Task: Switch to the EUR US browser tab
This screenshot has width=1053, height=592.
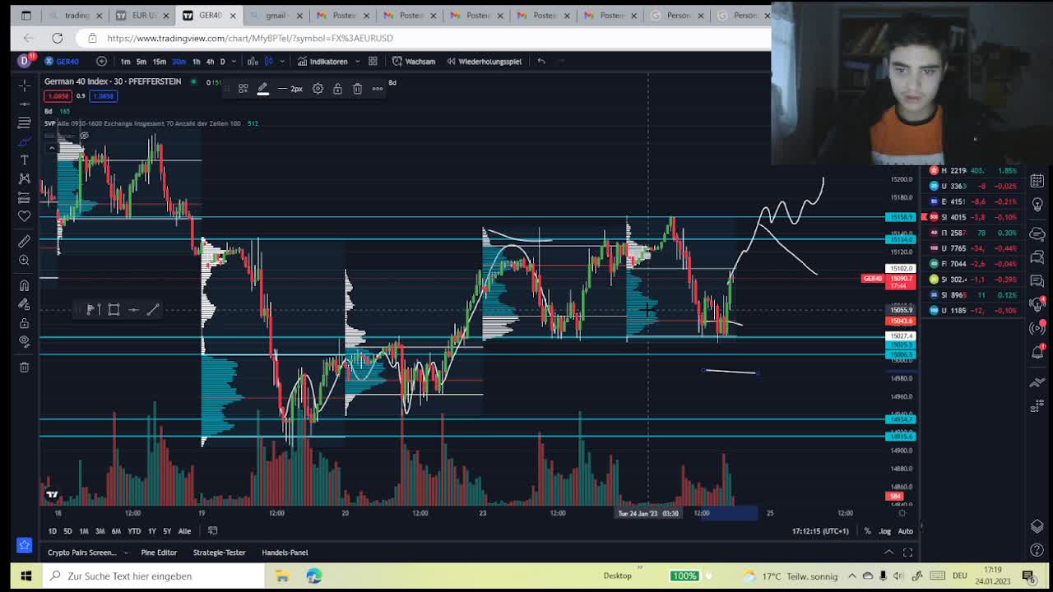Action: click(142, 15)
